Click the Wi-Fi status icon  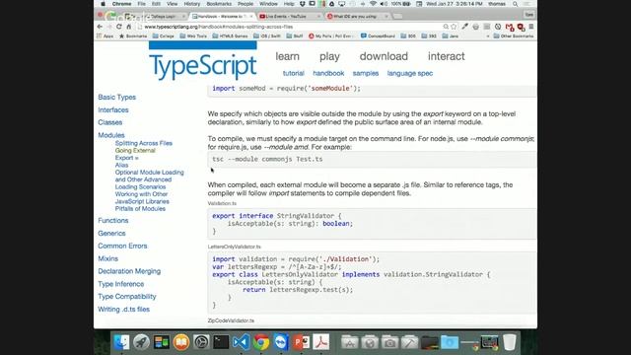(x=373, y=4)
